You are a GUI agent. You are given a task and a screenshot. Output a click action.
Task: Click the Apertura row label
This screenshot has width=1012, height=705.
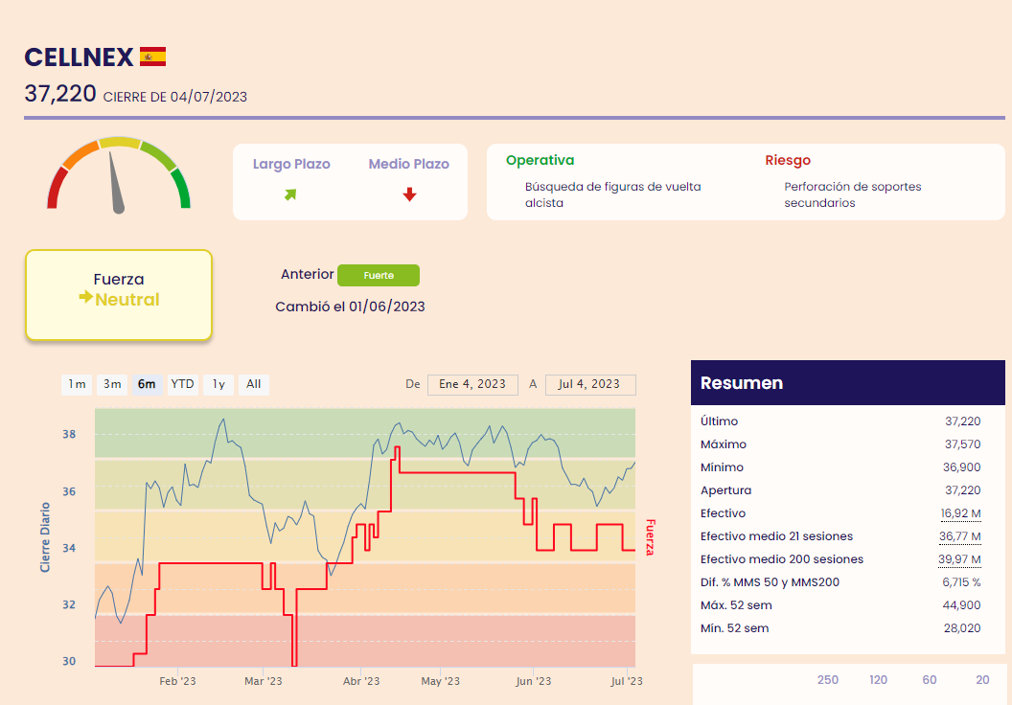(726, 490)
